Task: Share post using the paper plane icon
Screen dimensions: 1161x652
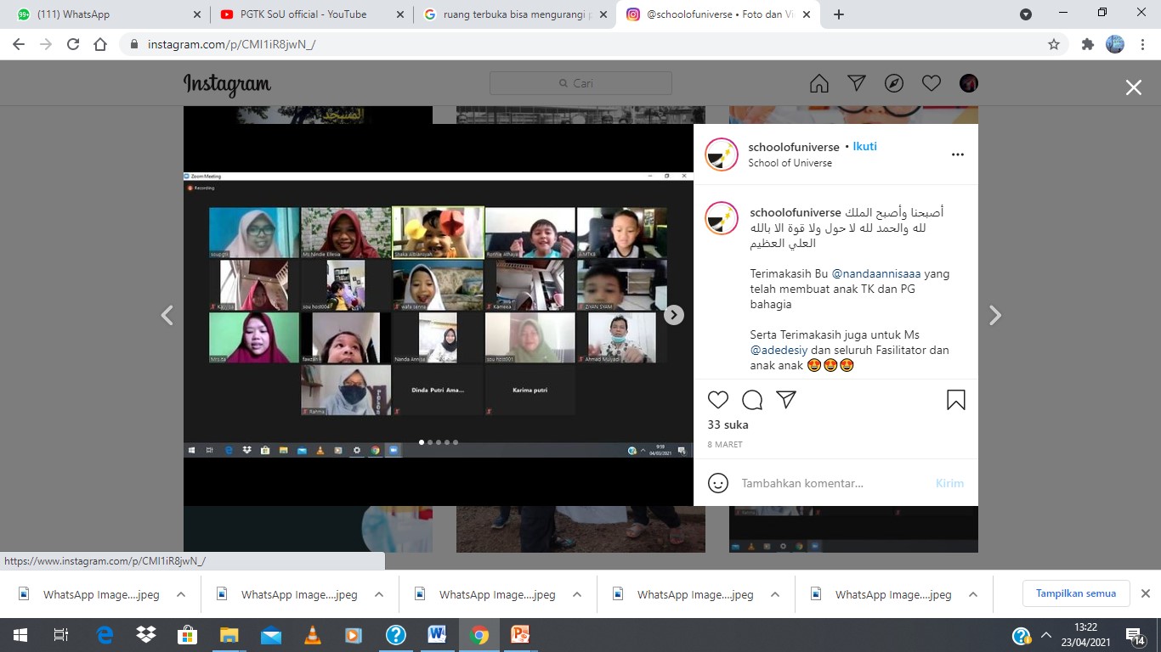Action: point(786,400)
